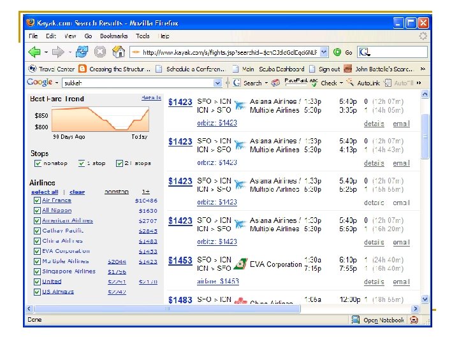Click the PageRank toolbar indicator

[x=296, y=82]
